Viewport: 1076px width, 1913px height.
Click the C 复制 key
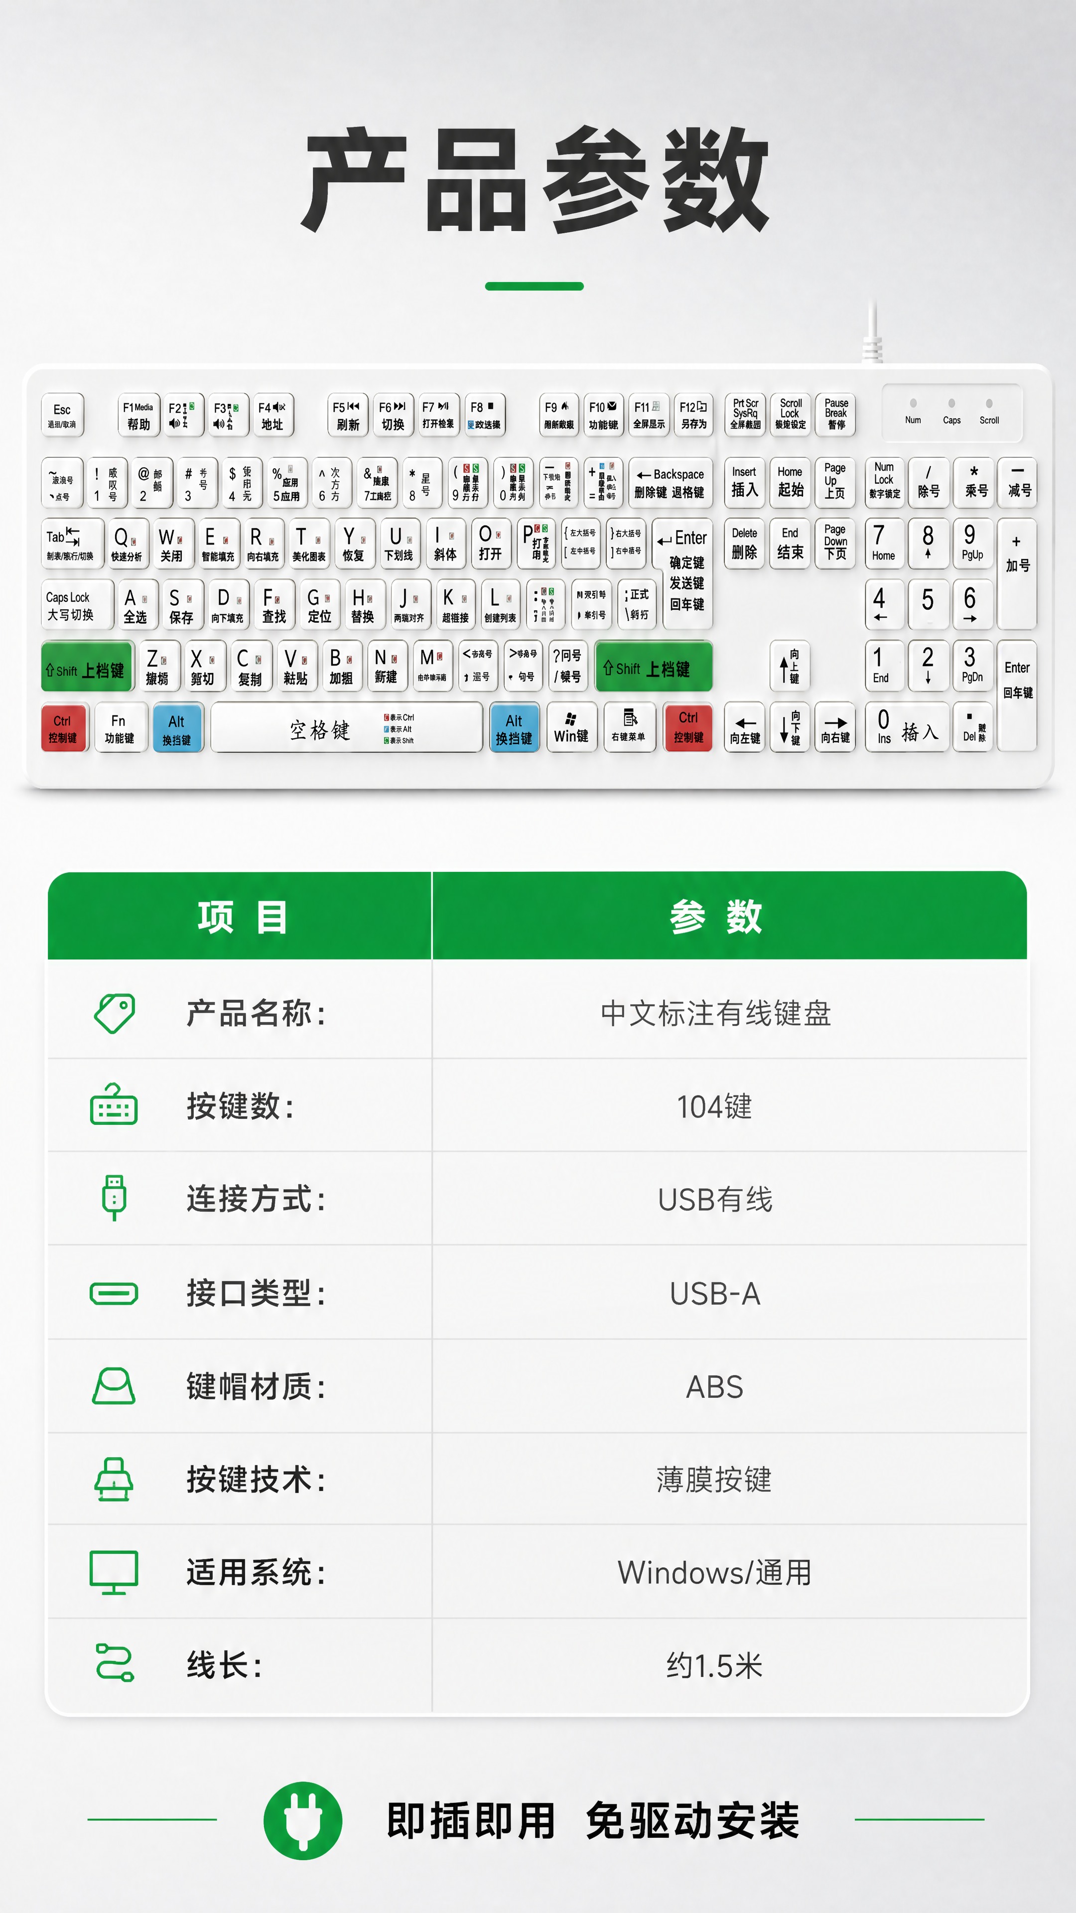250,666
